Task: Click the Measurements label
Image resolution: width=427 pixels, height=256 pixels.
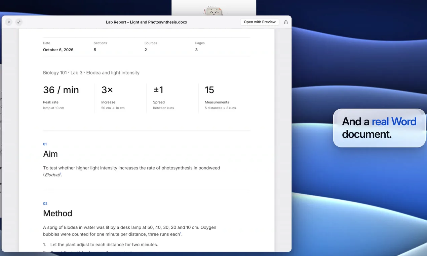Action: click(x=217, y=102)
